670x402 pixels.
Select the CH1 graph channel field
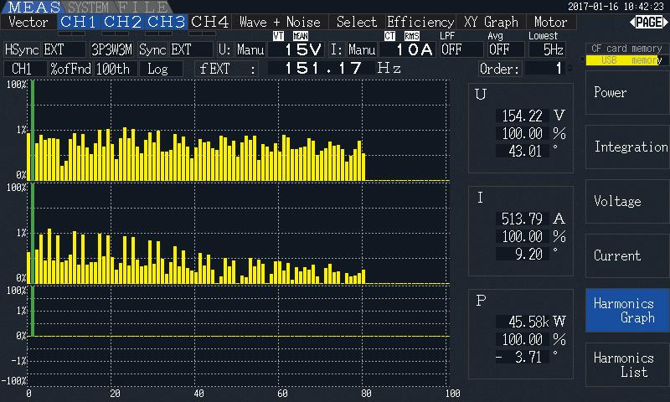(25, 69)
